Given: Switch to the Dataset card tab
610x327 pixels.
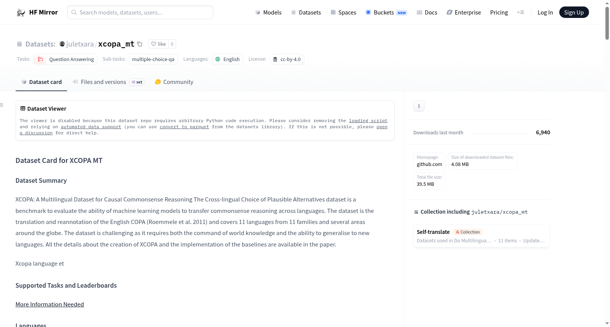Looking at the screenshot, I should click(x=41, y=82).
